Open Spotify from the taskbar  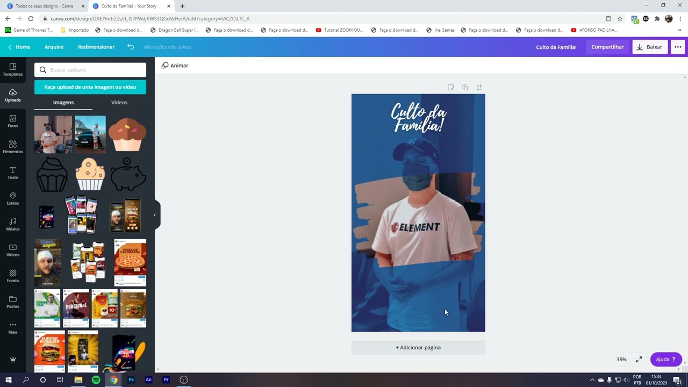coord(96,379)
